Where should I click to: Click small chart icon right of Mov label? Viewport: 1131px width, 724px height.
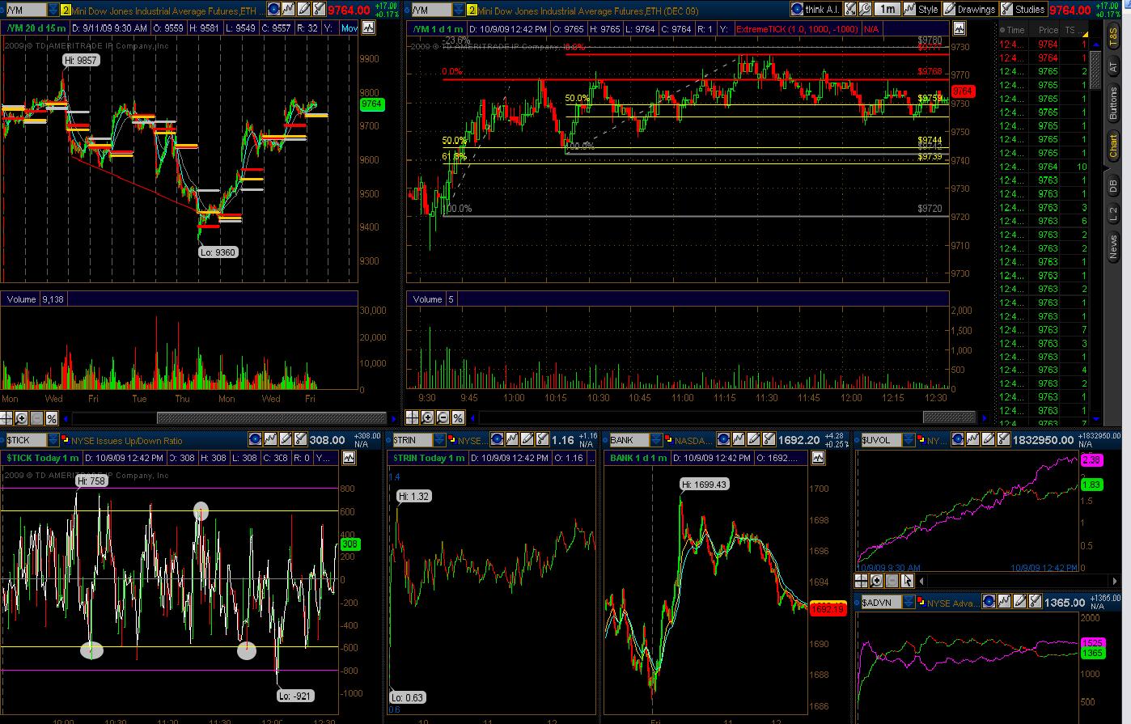click(368, 28)
